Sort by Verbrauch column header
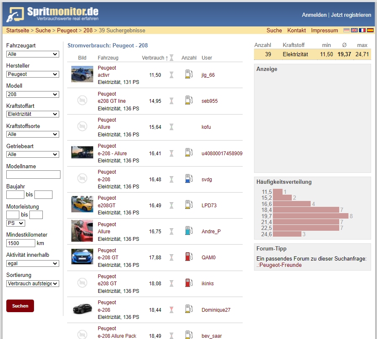The width and height of the screenshot is (377, 339). tap(153, 58)
